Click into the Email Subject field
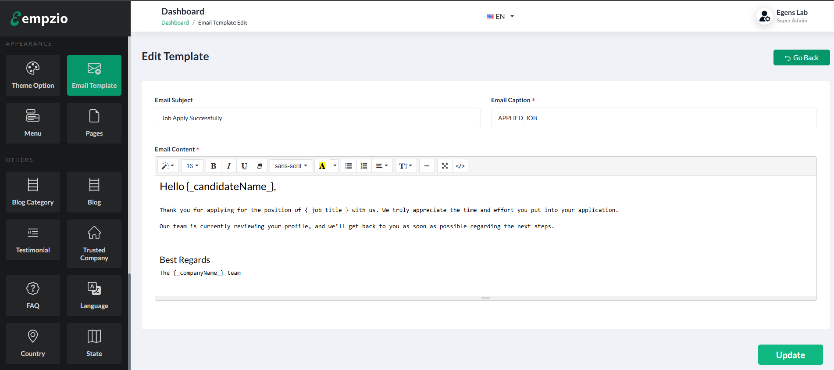Screen dimensions: 834x370 [317, 118]
